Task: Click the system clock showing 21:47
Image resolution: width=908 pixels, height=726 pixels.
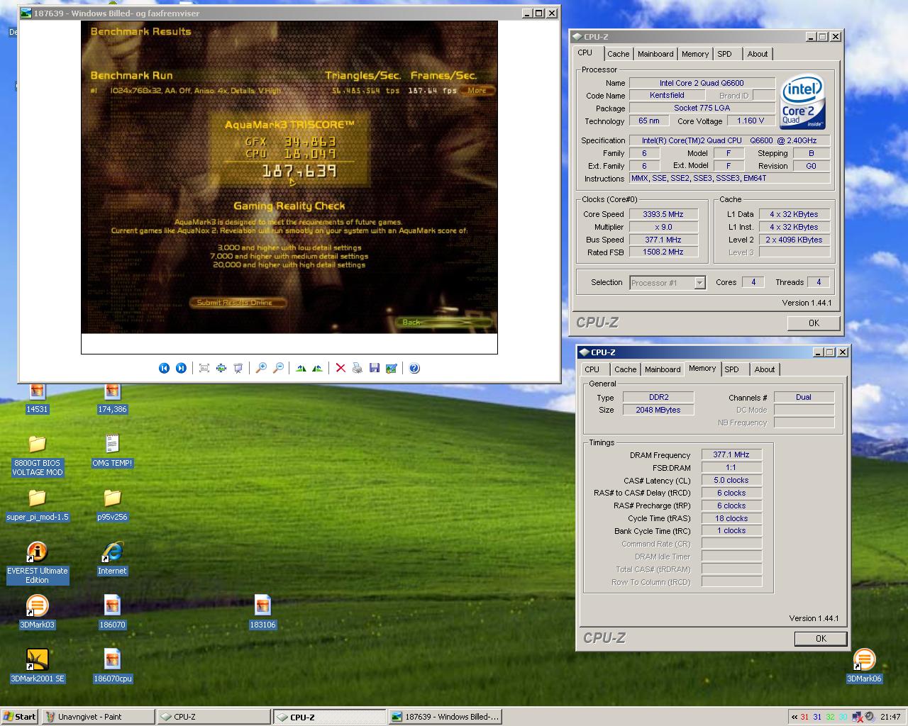Action: pyautogui.click(x=890, y=717)
